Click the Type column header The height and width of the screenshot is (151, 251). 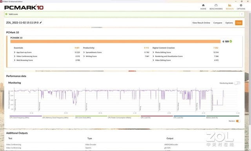[x=90, y=138]
